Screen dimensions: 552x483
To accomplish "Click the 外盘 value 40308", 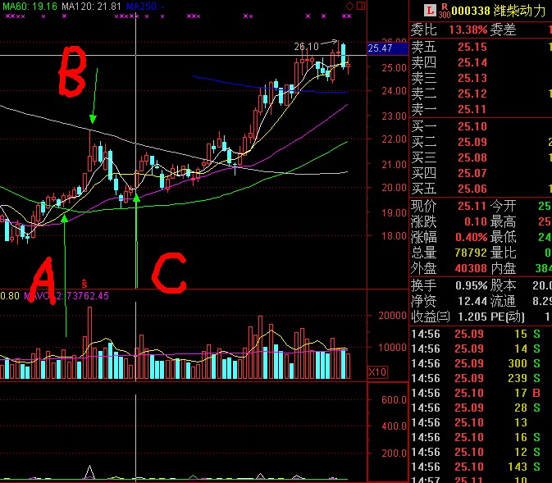I will (471, 269).
